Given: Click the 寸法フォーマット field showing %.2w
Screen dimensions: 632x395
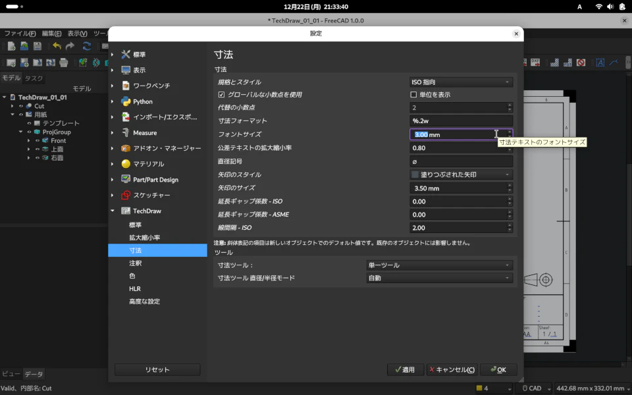Looking at the screenshot, I should [461, 121].
